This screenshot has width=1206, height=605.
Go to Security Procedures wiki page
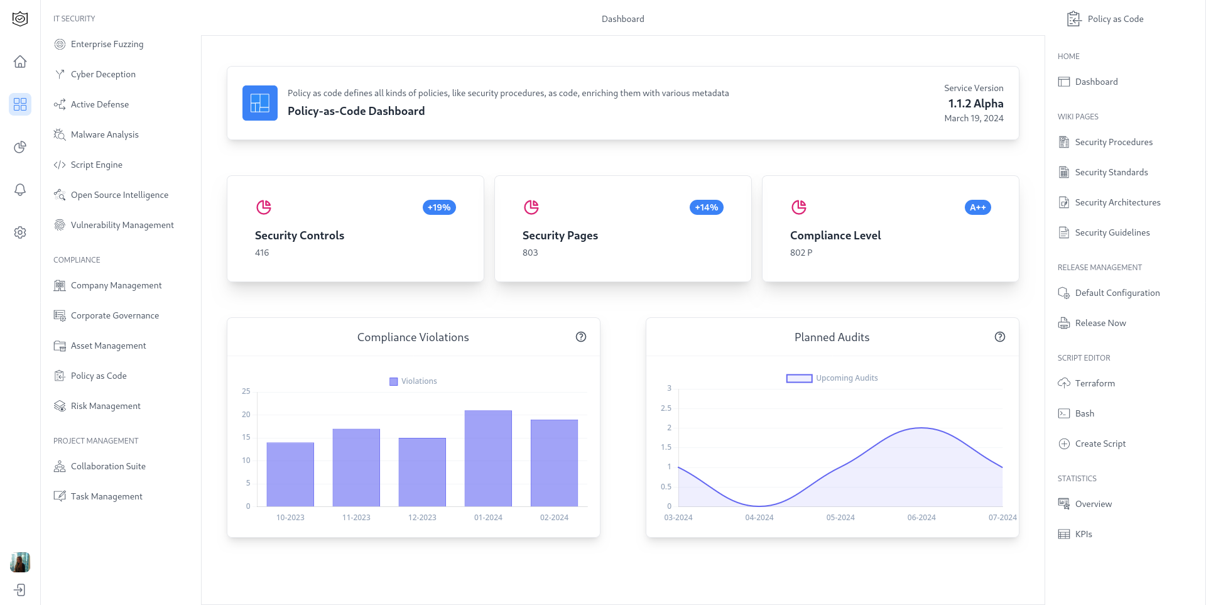coord(1113,142)
